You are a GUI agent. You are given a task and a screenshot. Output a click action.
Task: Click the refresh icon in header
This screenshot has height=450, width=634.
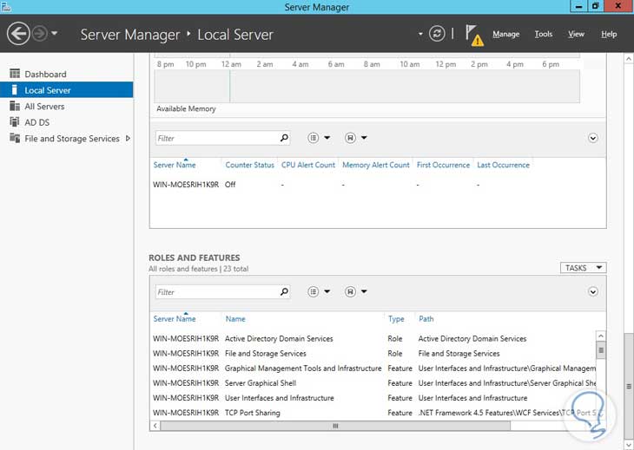(438, 34)
